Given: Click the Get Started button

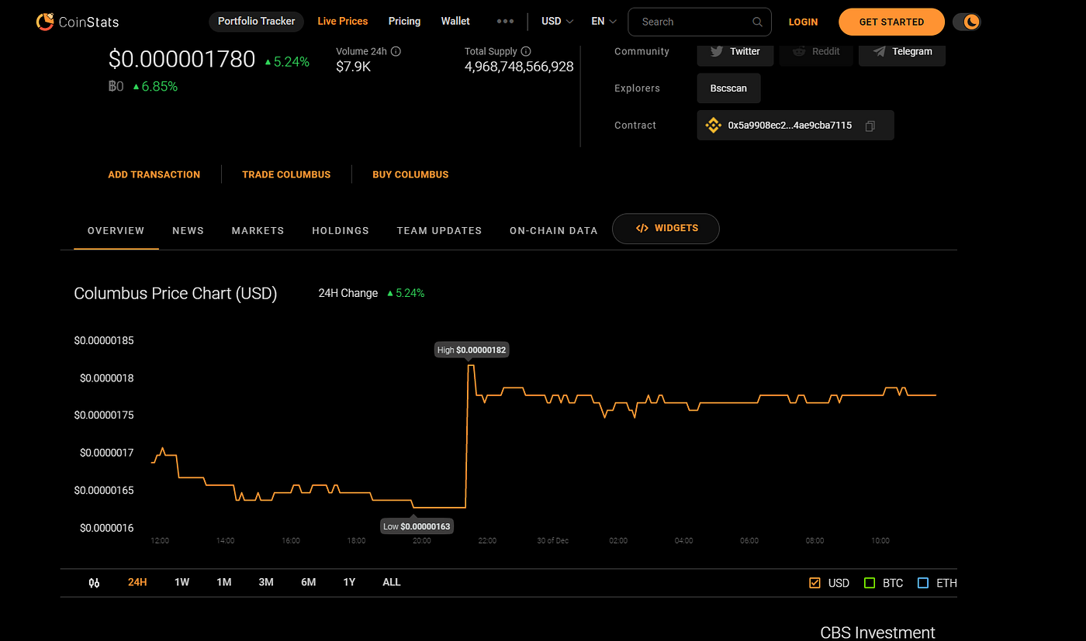Looking at the screenshot, I should [891, 22].
